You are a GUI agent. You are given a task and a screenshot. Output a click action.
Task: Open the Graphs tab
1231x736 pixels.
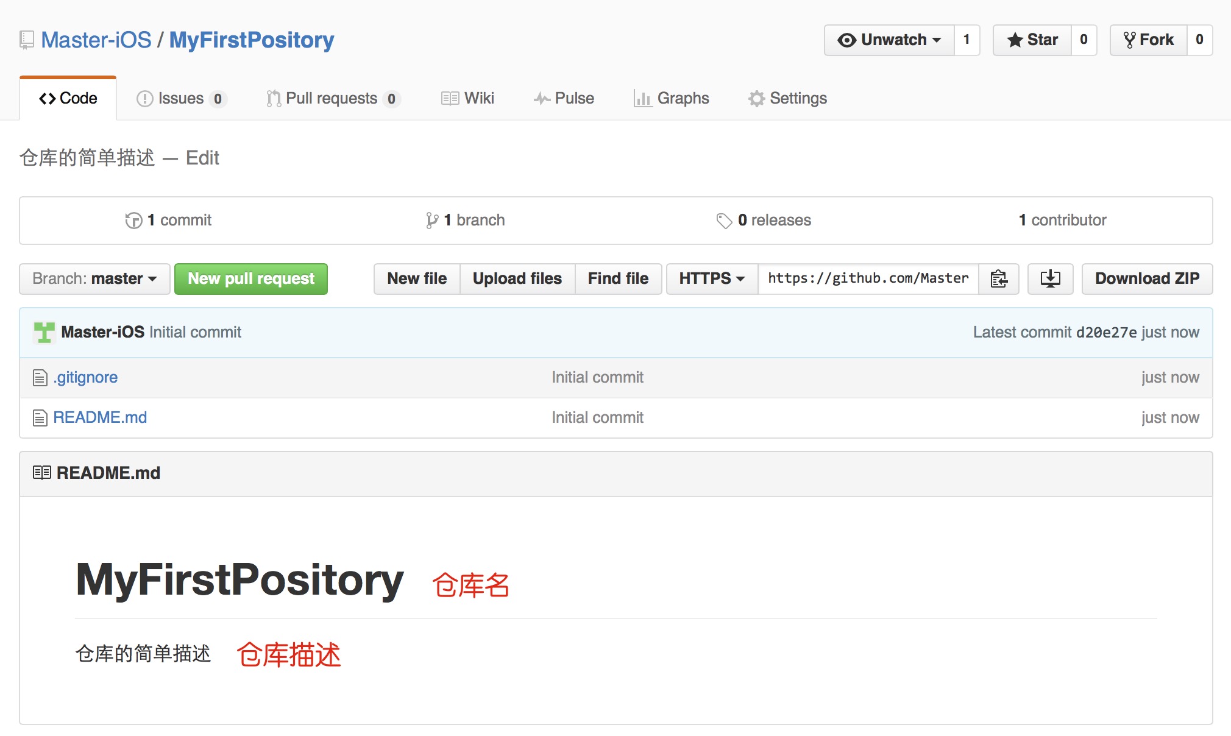tap(671, 98)
